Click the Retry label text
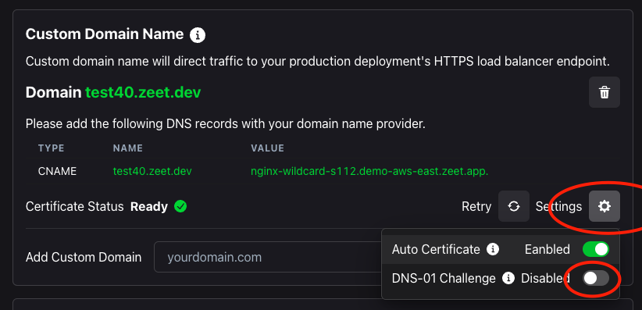Viewport: 642px width, 310px height. 476,206
